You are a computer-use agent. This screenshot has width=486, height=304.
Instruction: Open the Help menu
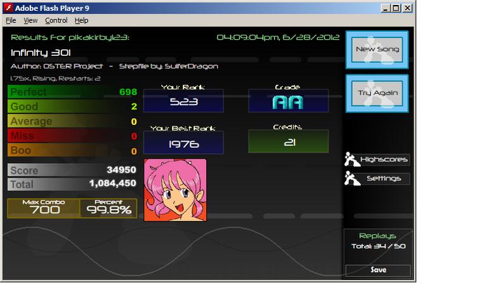tap(81, 20)
